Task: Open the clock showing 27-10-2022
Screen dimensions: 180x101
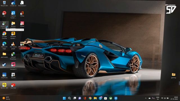Action: [174, 98]
